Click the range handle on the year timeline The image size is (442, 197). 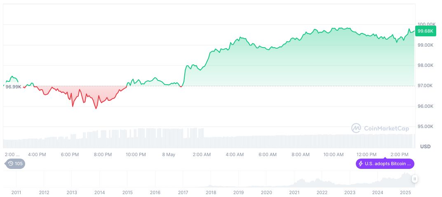click(414, 179)
